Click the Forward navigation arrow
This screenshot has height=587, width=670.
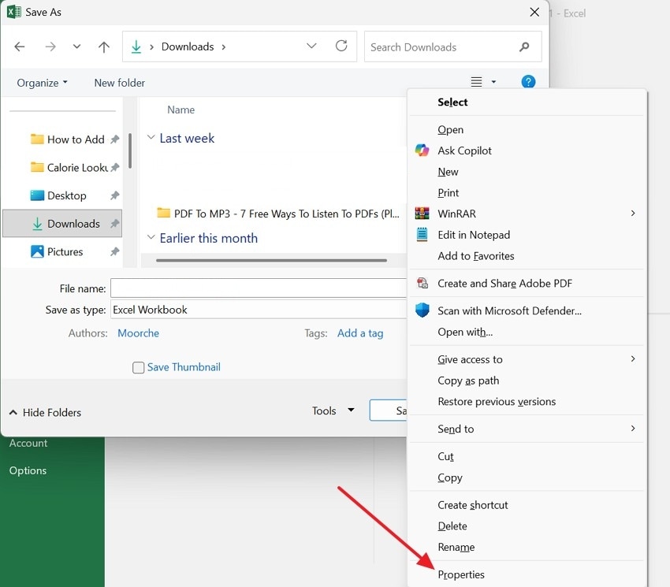tap(50, 46)
